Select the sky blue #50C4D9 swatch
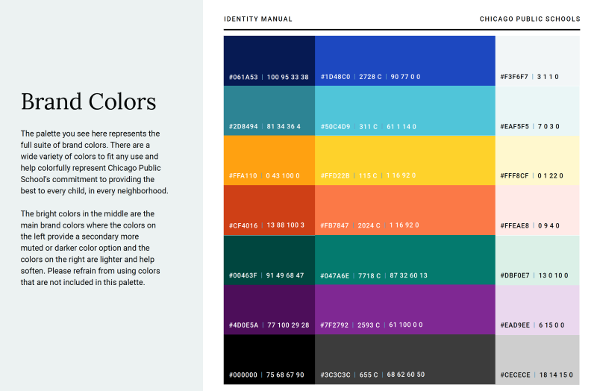Screen dimensions: 597x391 pos(404,110)
